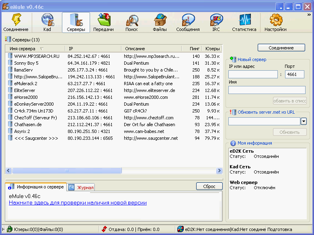The width and height of the screenshot is (314, 235).
Task: Click the eMule title bar mule icon
Action: click(6, 6)
